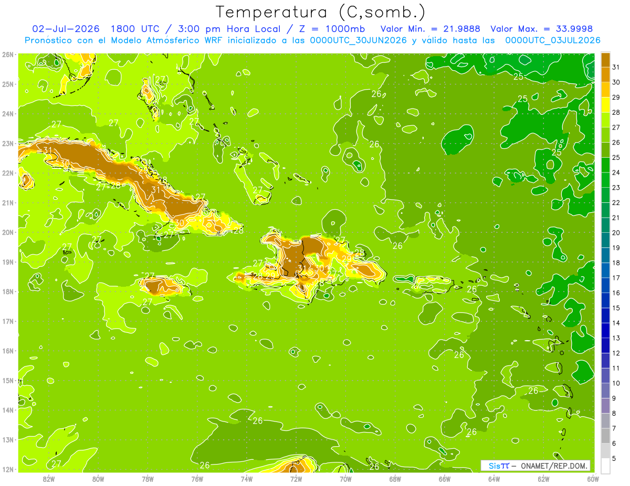The width and height of the screenshot is (630, 486).
Task: Click the 'Valor Min. = 21.9888' text
Action: pyautogui.click(x=430, y=29)
